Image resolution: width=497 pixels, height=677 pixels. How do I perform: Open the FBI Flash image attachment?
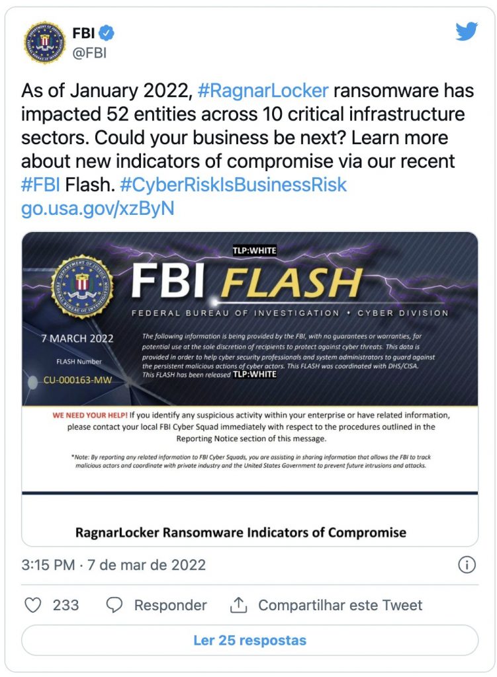tap(249, 389)
